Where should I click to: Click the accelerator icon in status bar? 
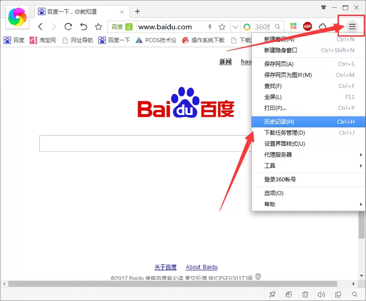[x=289, y=295]
